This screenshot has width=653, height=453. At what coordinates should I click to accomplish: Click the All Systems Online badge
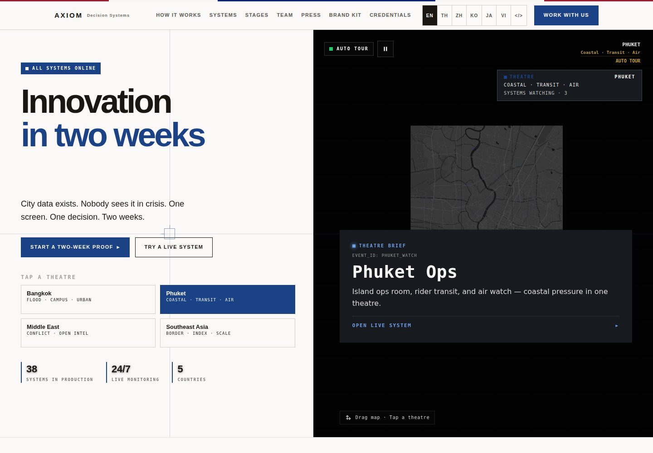[61, 68]
